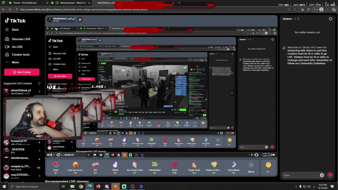Send the TikTok gift

point(115,168)
